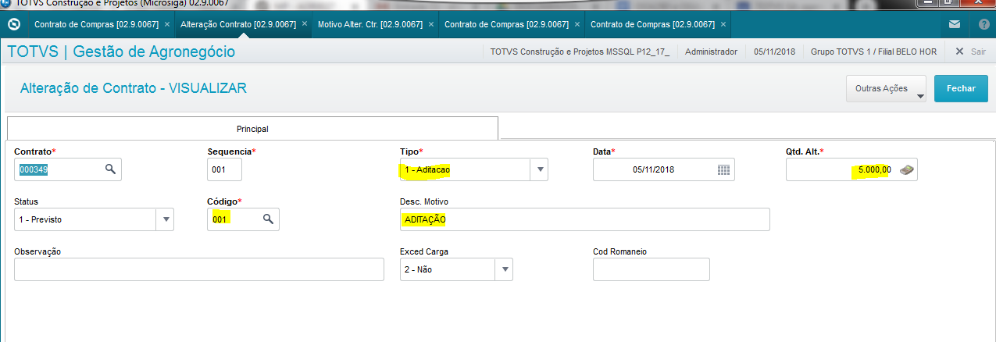This screenshot has width=996, height=342.
Task: Click the TOTVS | Gestão de Agronegócio title
Action: point(121,52)
